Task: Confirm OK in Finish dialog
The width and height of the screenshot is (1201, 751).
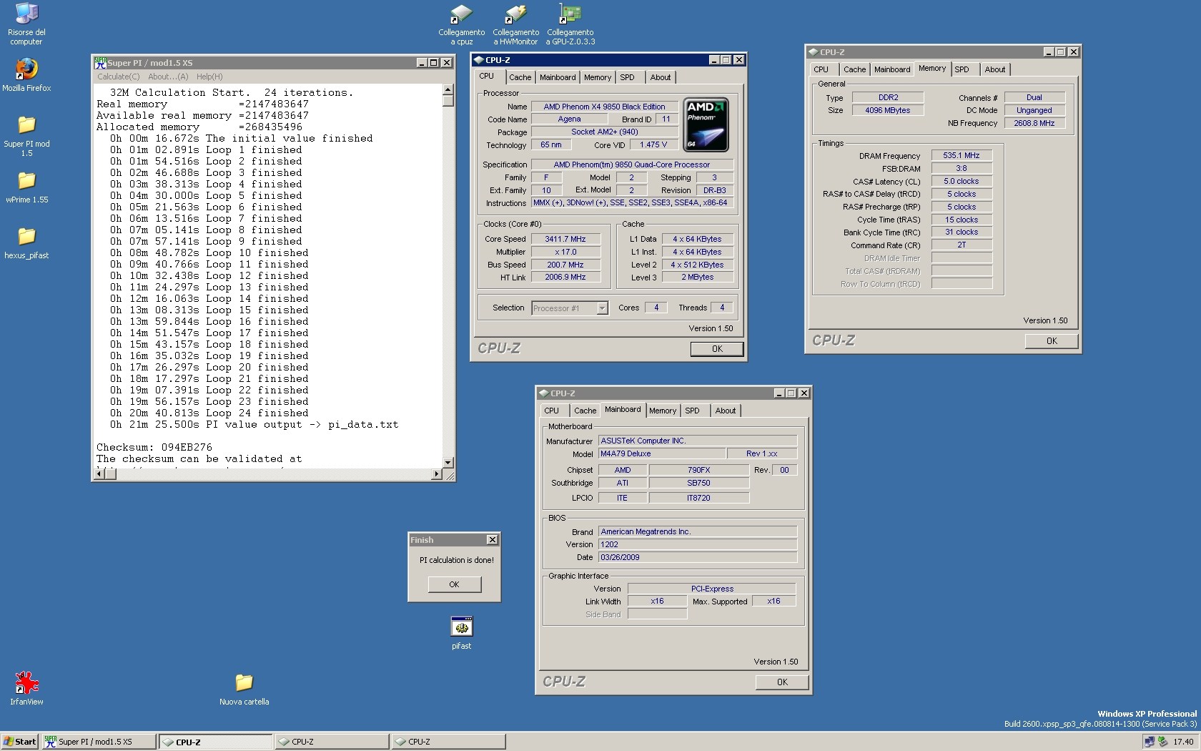Action: point(454,584)
